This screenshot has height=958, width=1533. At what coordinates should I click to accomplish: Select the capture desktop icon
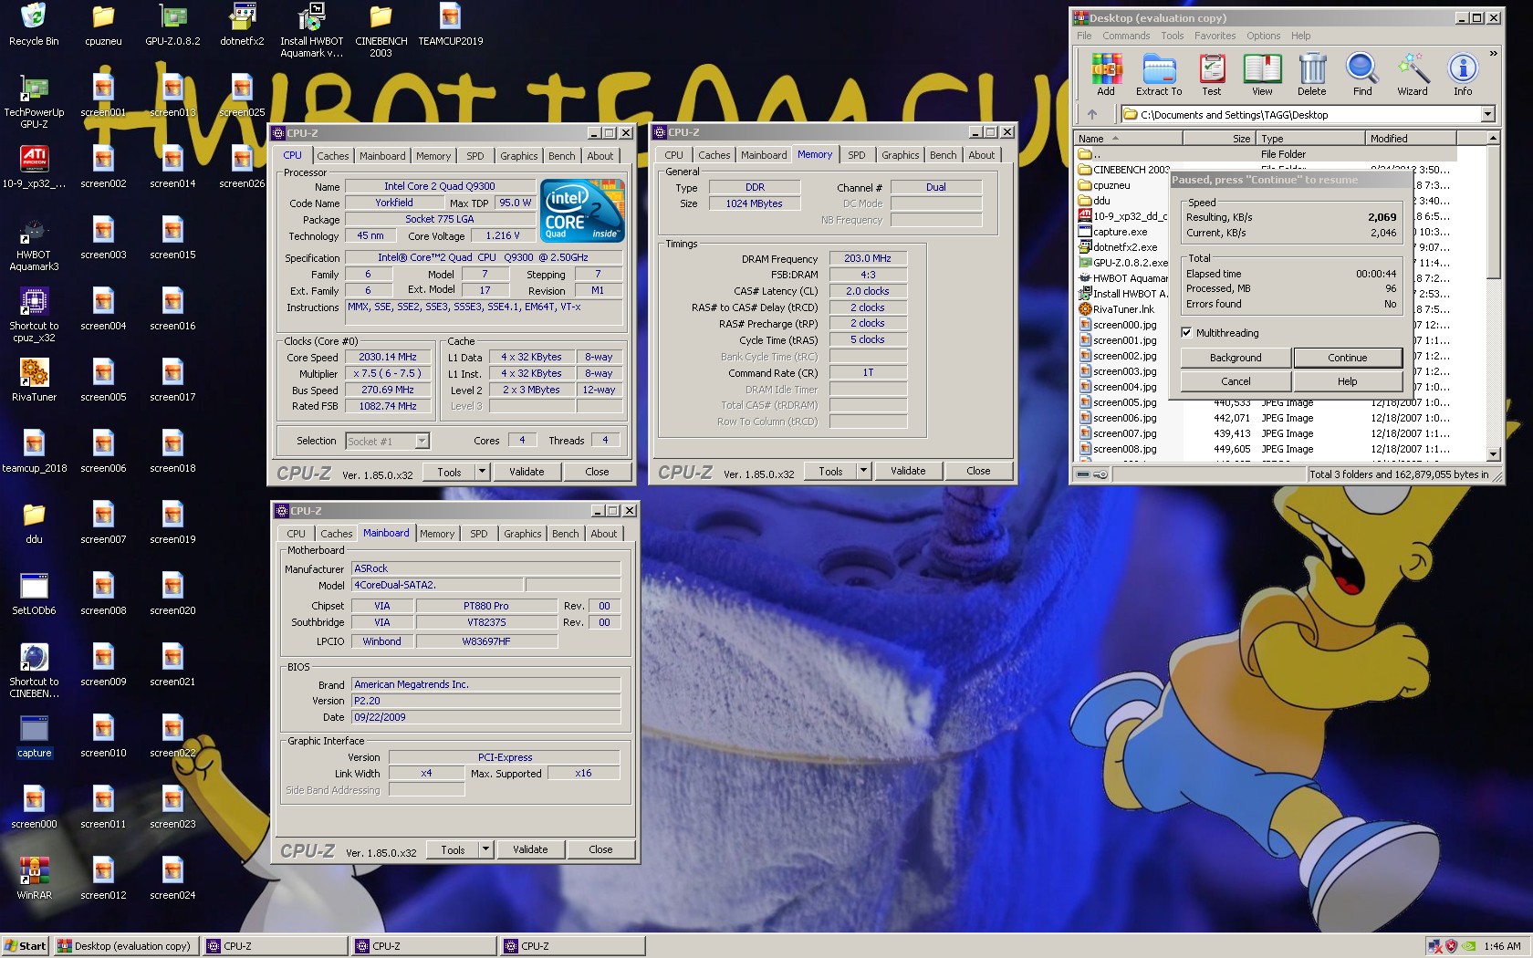coord(34,737)
